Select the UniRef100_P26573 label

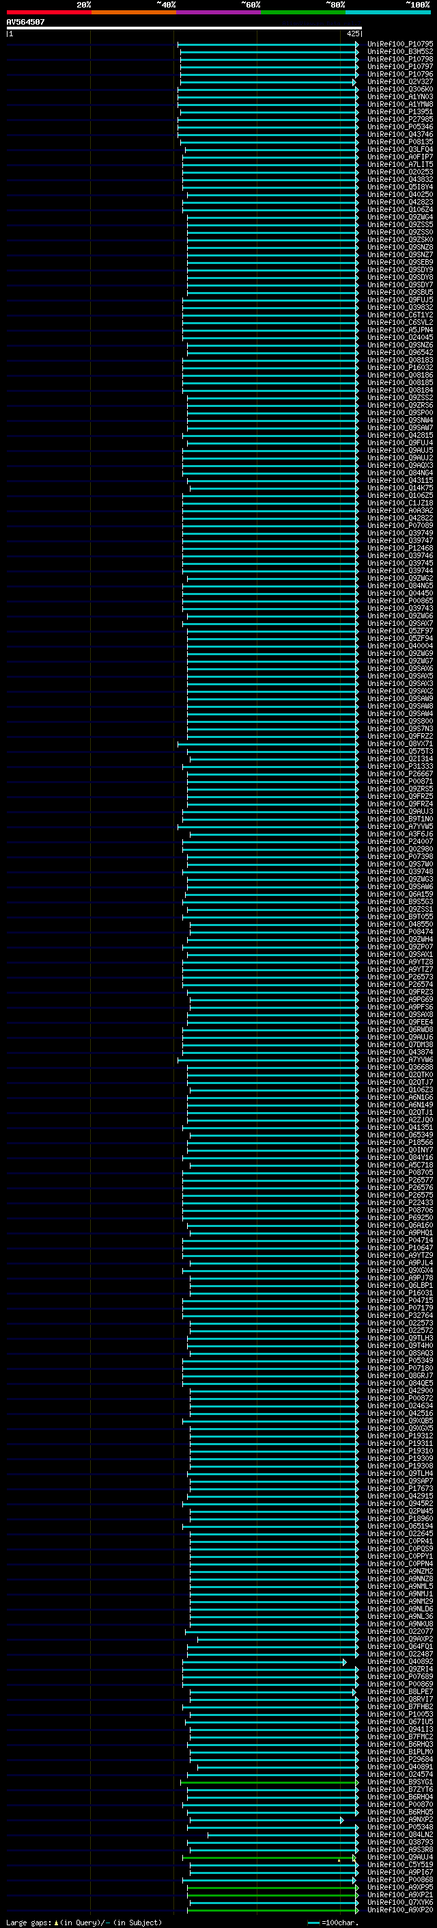click(399, 977)
